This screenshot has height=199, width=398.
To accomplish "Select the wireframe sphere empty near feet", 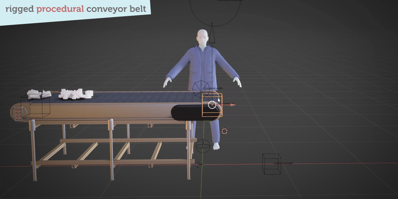I will [x=203, y=146].
